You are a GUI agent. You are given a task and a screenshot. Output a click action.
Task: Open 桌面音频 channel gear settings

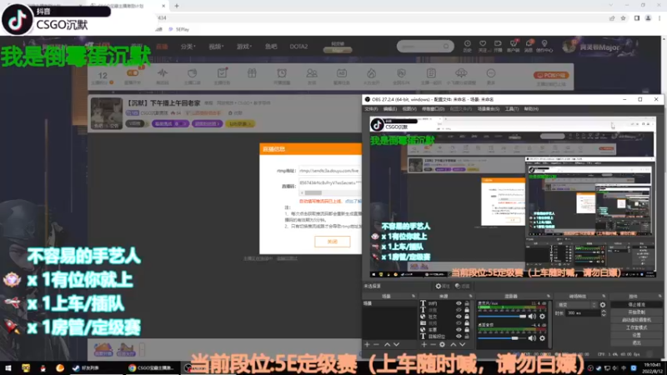point(543,338)
